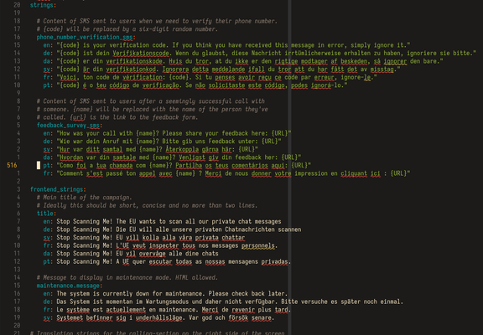Click French "Le système est actuellement" line

click(x=167, y=310)
